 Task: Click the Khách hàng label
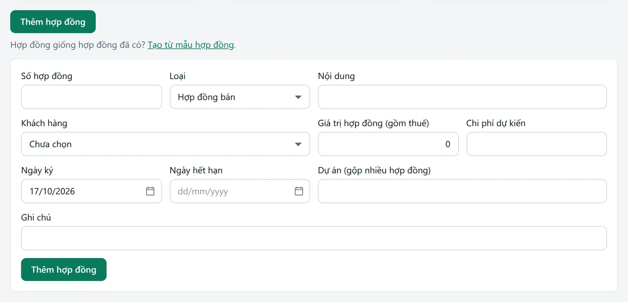(44, 123)
